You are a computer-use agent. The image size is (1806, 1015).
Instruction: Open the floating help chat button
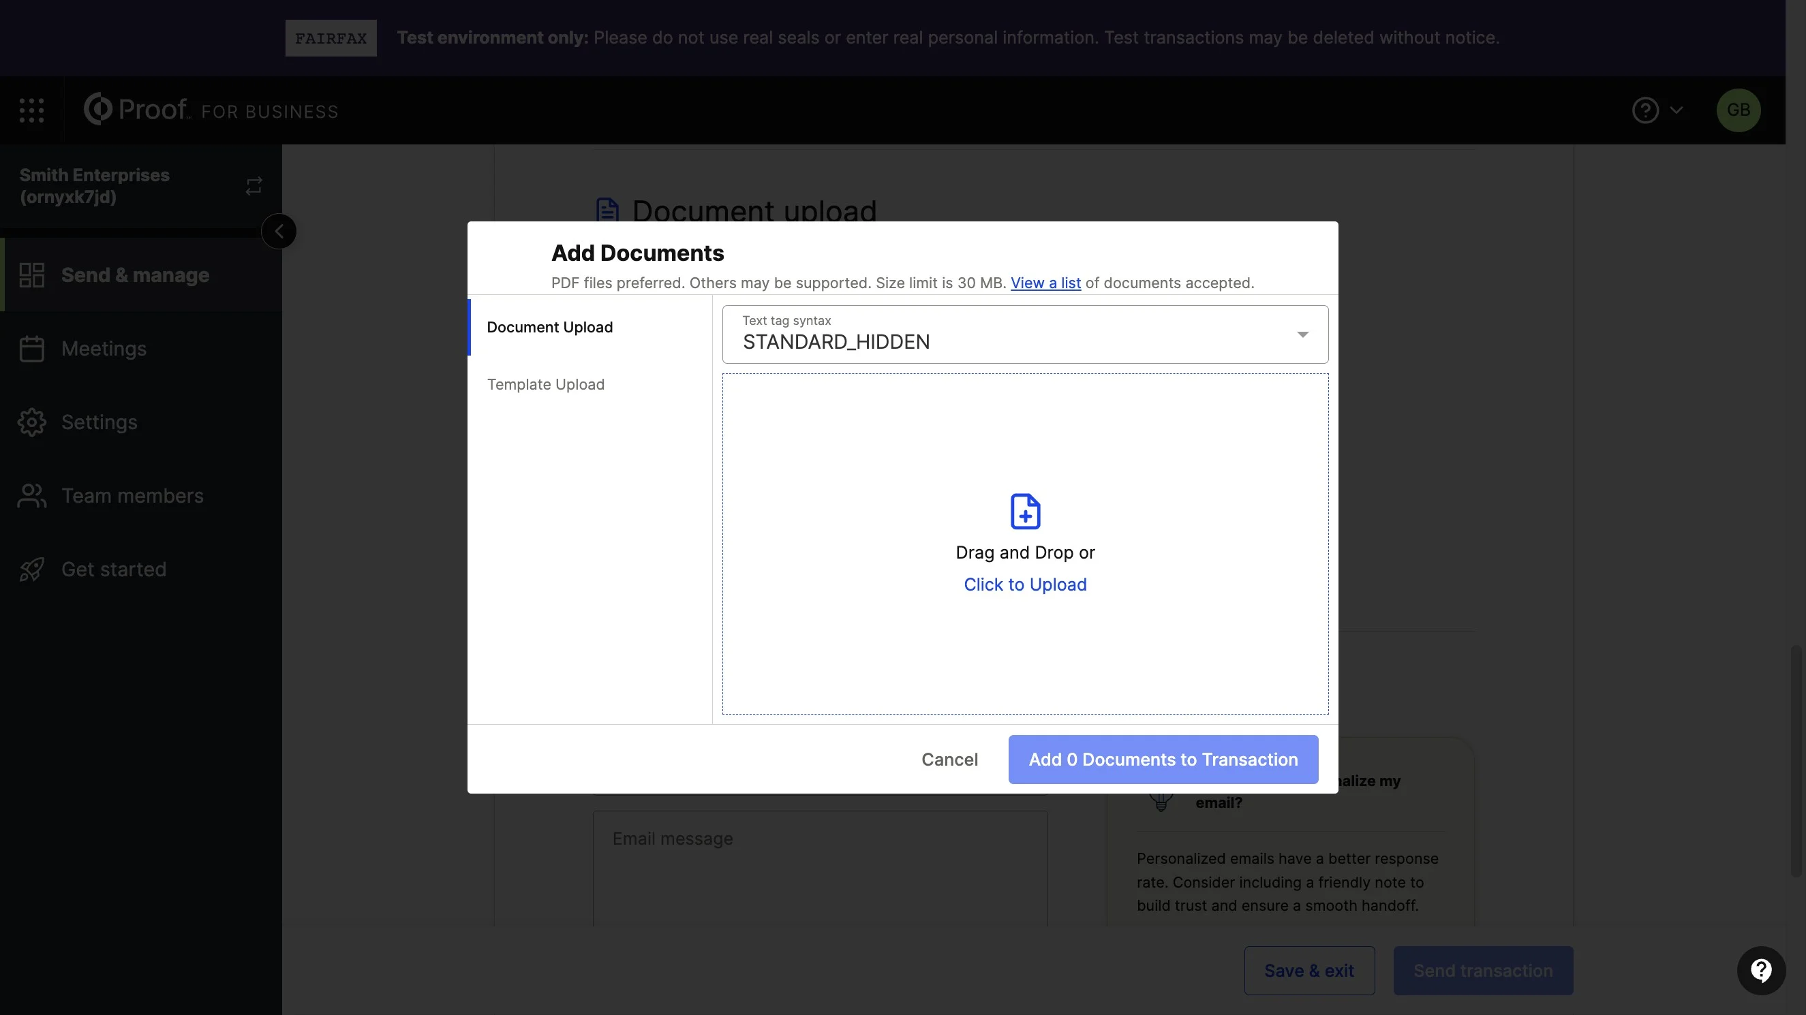tap(1760, 971)
